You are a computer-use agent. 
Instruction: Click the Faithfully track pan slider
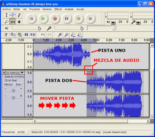tap(13, 97)
